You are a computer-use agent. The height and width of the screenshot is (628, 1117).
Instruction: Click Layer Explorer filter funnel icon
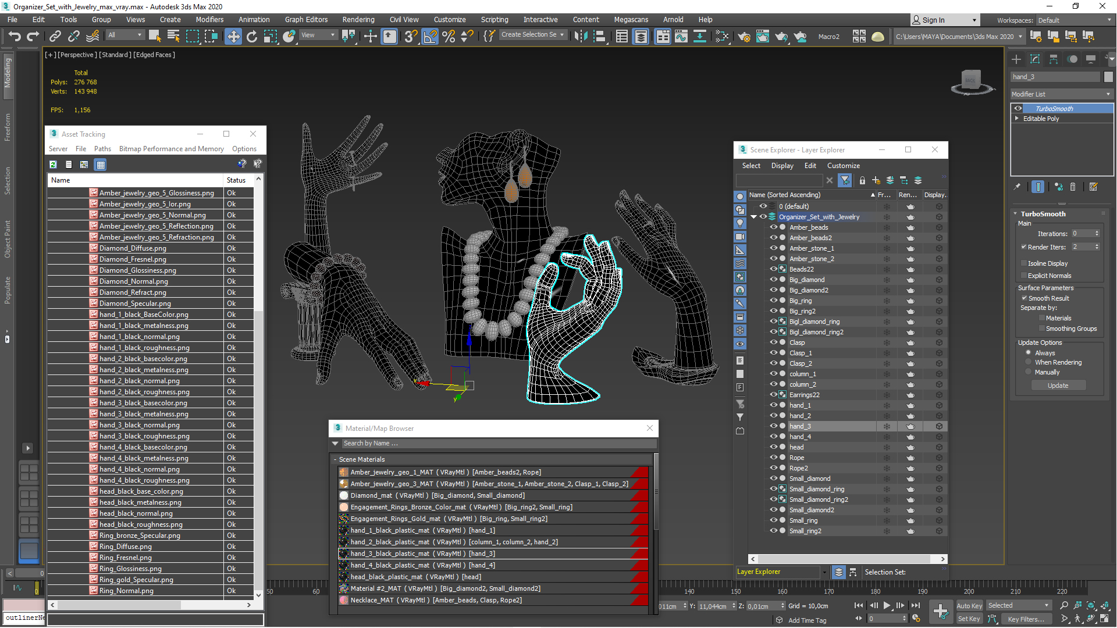(x=845, y=180)
